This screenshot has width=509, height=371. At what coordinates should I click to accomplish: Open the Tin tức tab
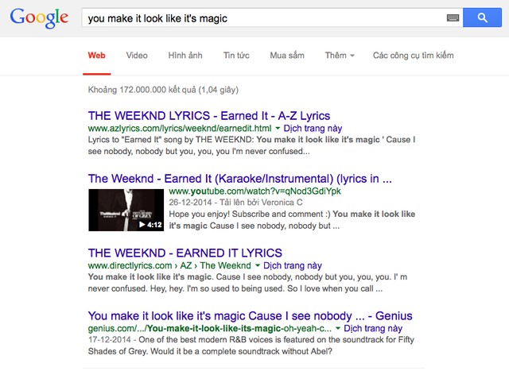point(236,56)
